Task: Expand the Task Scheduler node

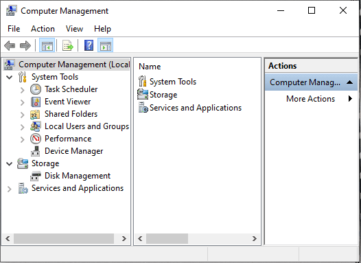Action: coord(23,90)
